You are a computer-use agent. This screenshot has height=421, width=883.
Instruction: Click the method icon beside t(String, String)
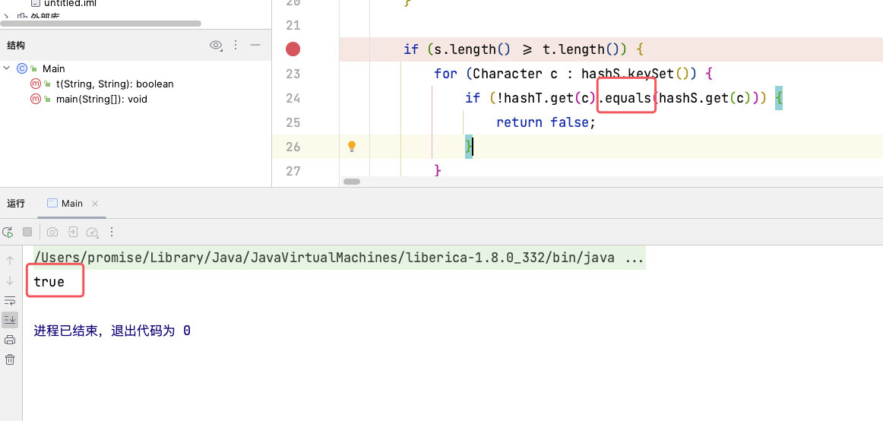(x=35, y=84)
